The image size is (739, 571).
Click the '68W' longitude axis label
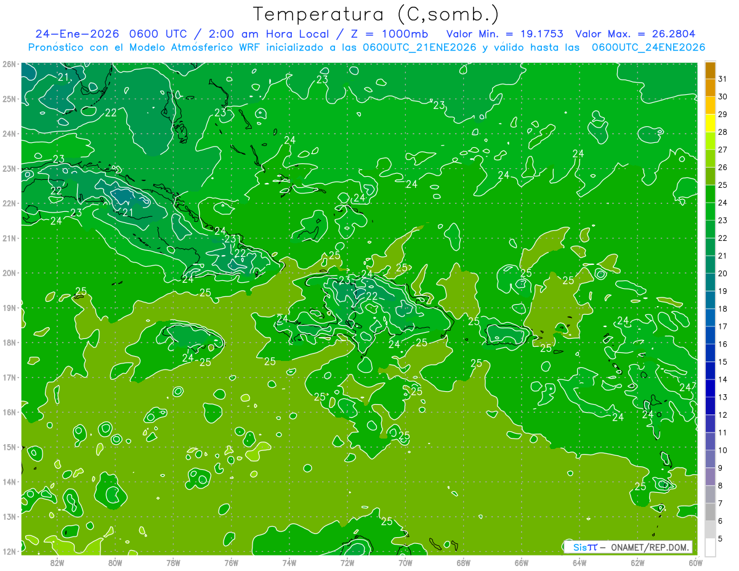(x=463, y=562)
